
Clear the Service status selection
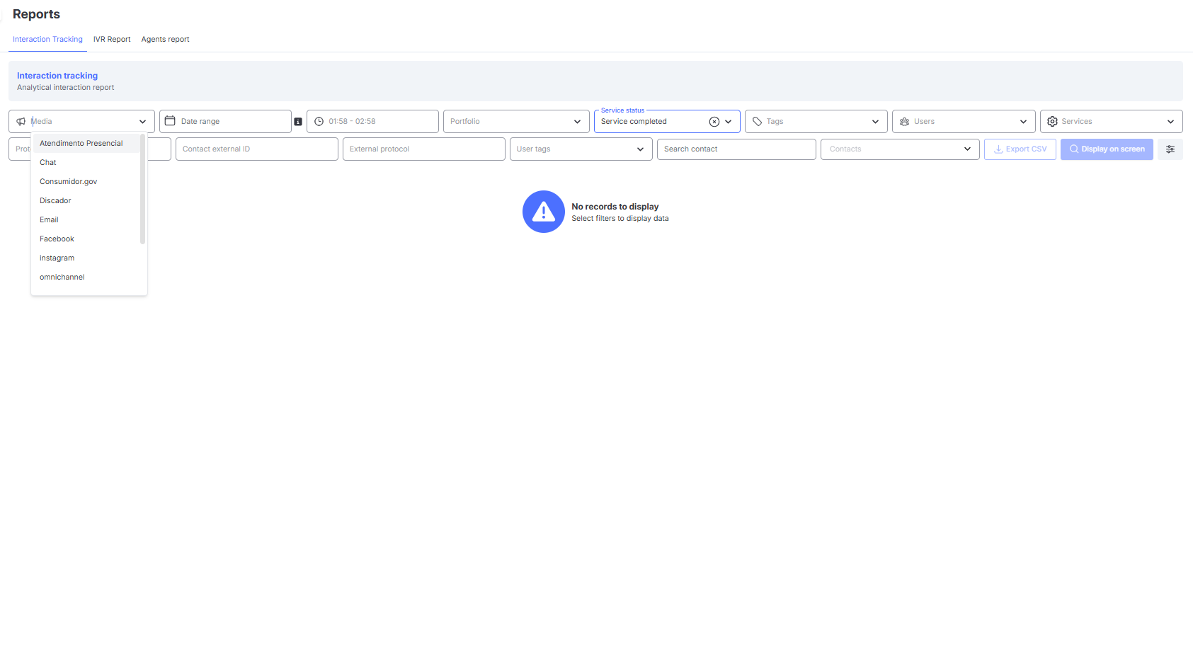point(714,122)
